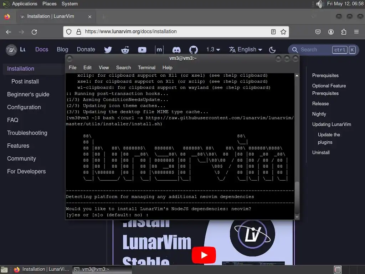Screen dimensions: 365x274
Task: Open the Reddit icon link
Action: point(125,50)
